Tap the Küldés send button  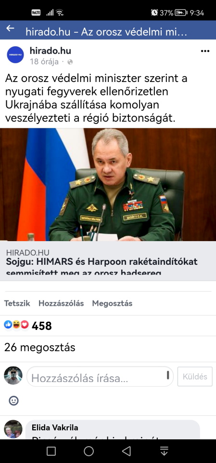pyautogui.click(x=195, y=377)
